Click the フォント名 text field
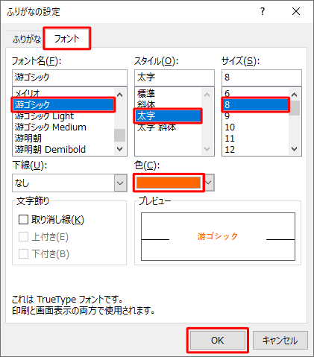Image resolution: width=314 pixels, height=357 pixels. [69, 78]
